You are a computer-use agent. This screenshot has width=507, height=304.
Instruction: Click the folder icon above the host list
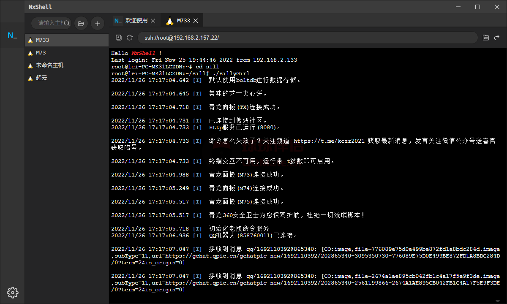81,24
